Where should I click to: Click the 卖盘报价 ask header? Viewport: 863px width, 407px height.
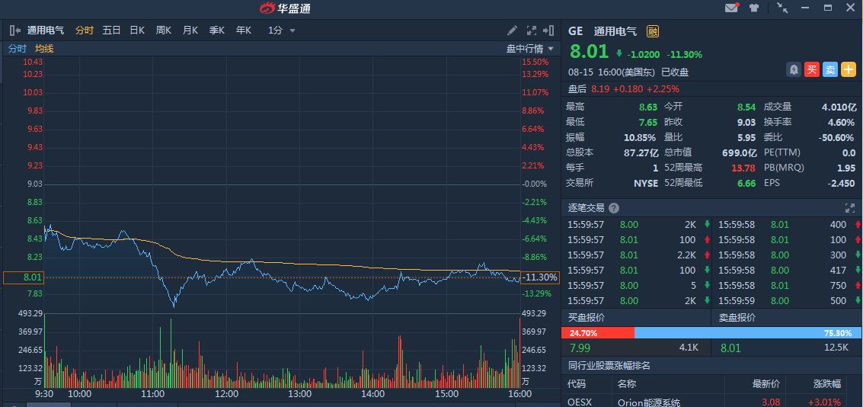point(737,318)
